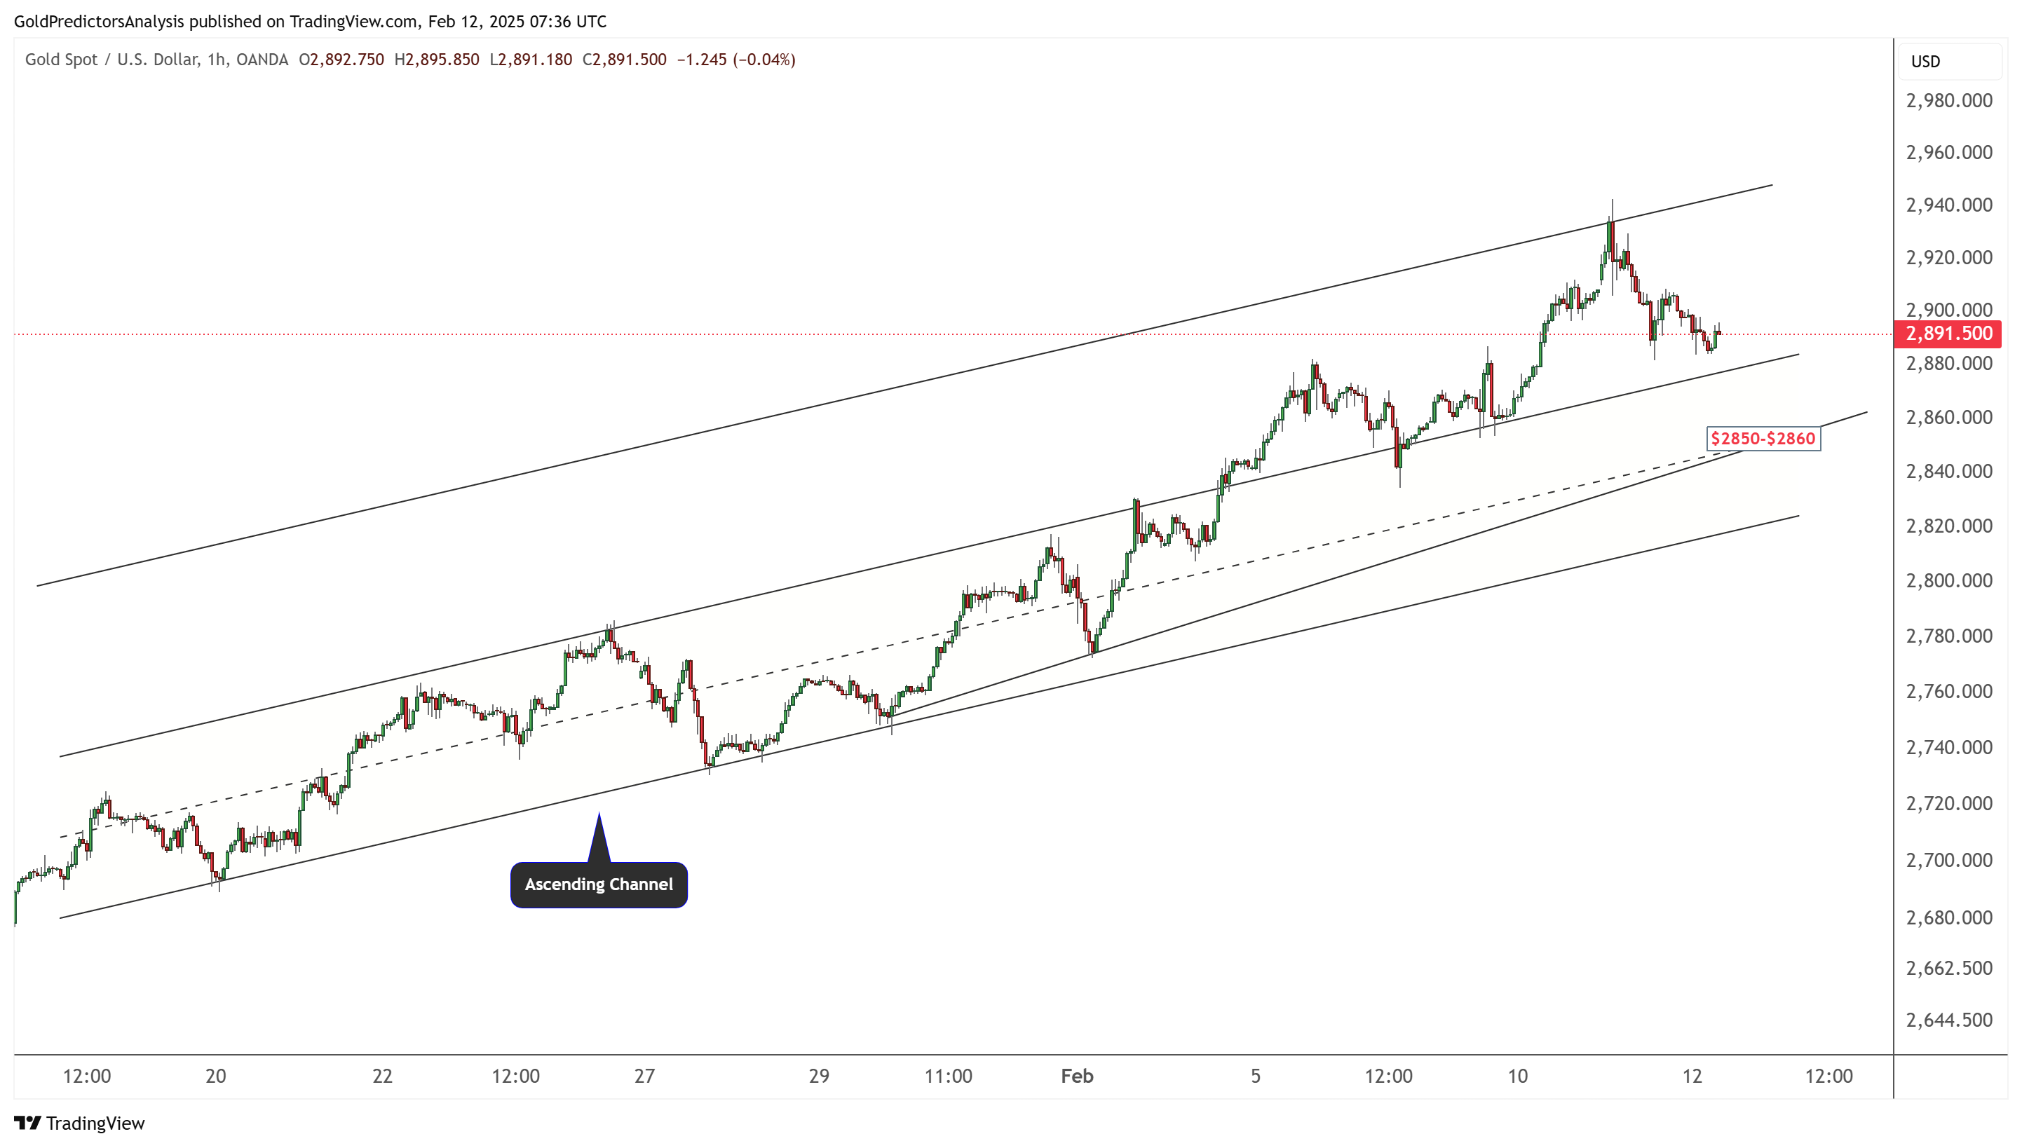Viewport: 2022px width, 1148px height.
Task: Click the -1.245 (-0.04%) change value
Action: pyautogui.click(x=735, y=60)
